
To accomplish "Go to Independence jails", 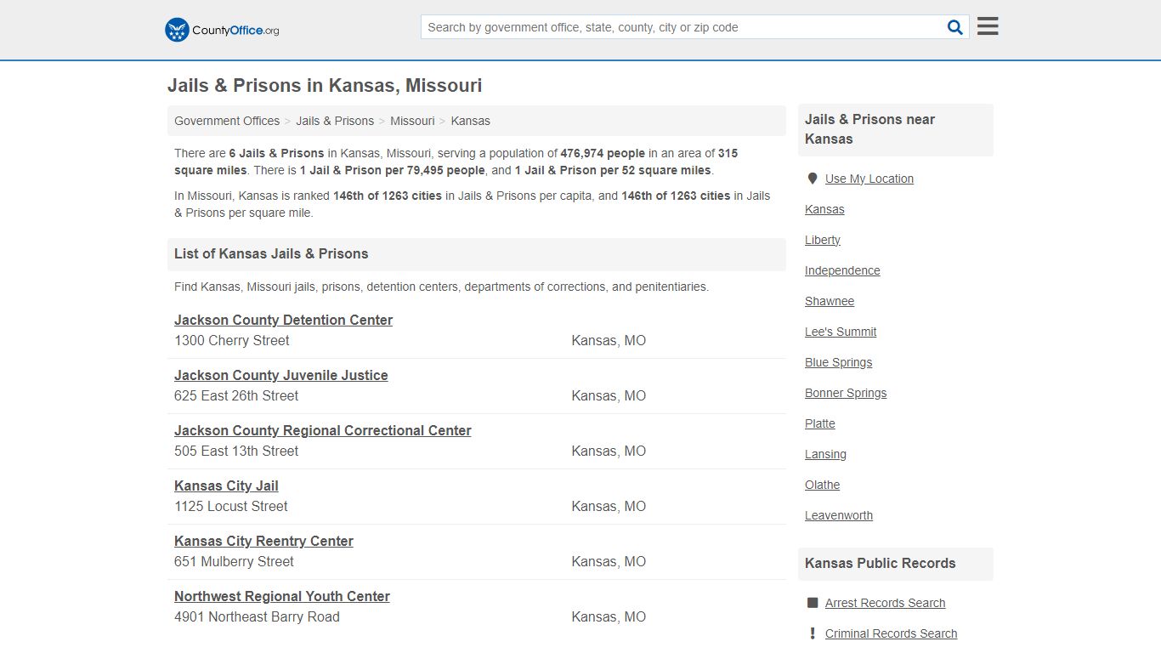I will (842, 270).
